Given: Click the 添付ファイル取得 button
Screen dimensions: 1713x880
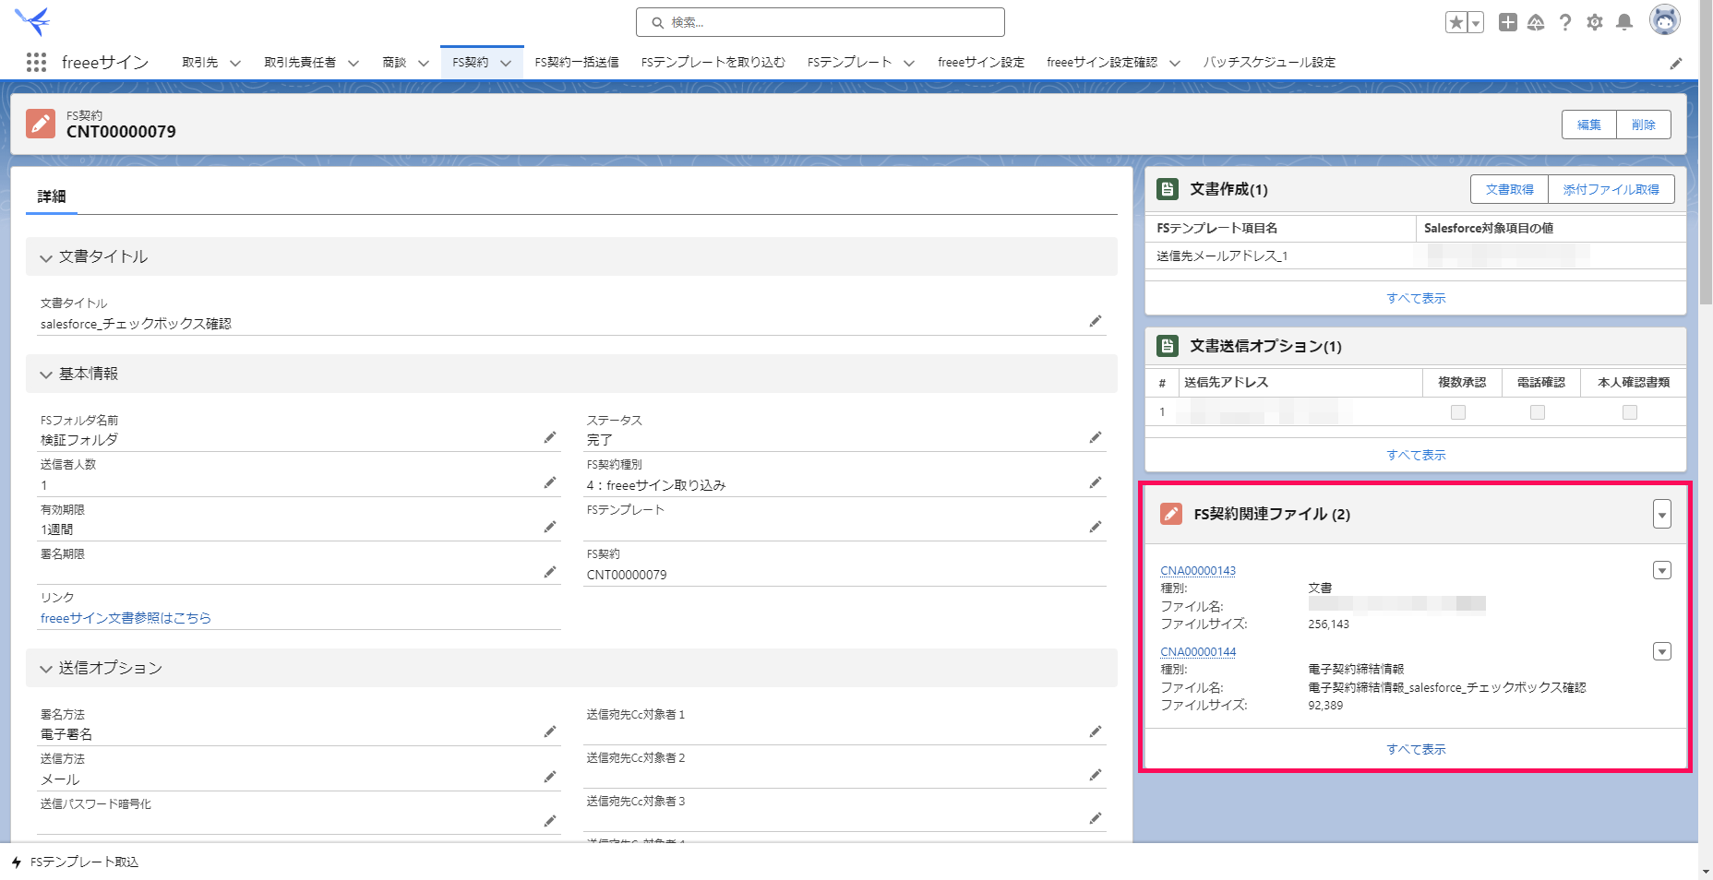Looking at the screenshot, I should pyautogui.click(x=1611, y=189).
